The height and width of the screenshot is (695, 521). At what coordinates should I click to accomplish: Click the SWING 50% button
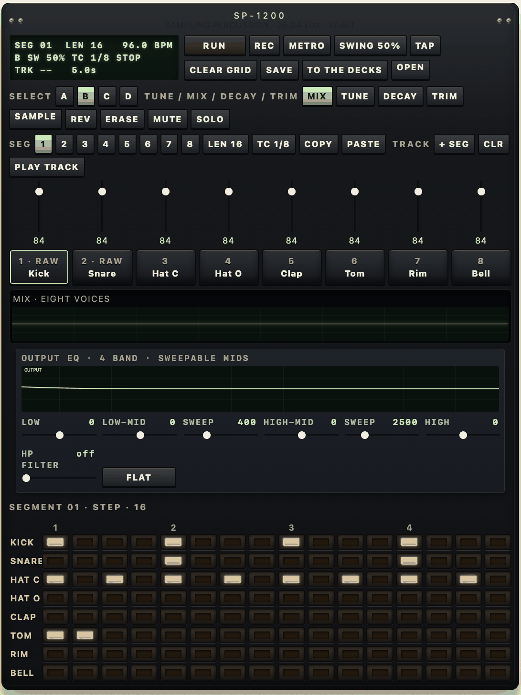[x=370, y=46]
